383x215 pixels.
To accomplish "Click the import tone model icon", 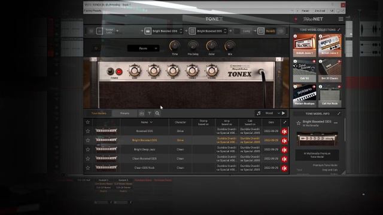I will point(141,113).
